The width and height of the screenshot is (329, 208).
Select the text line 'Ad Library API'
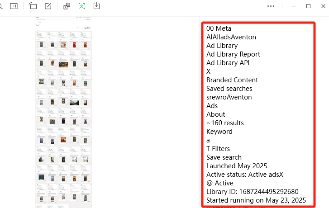[x=228, y=63]
